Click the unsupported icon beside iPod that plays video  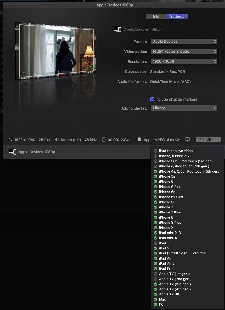tap(156, 151)
